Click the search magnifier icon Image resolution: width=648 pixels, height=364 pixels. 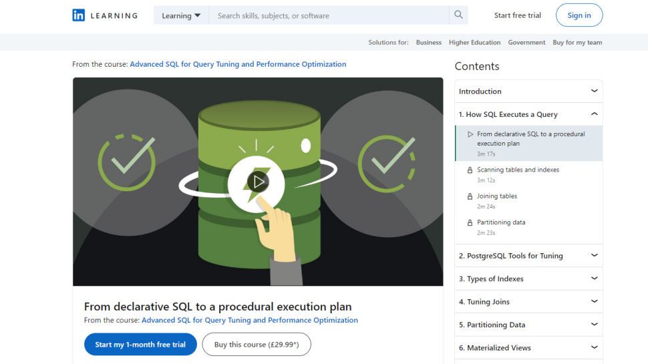tap(458, 15)
